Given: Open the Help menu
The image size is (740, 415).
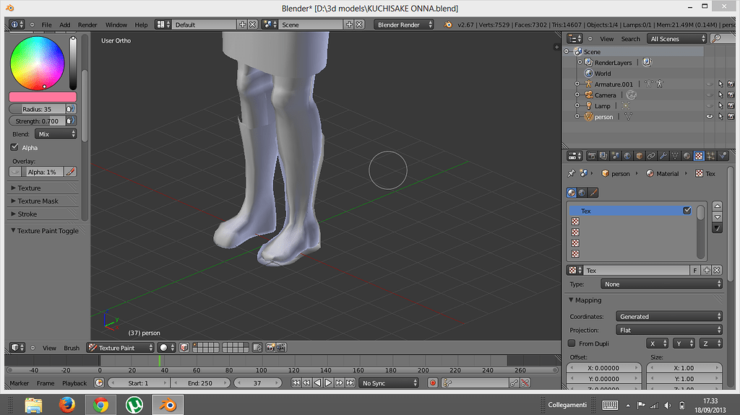Looking at the screenshot, I should tap(141, 25).
